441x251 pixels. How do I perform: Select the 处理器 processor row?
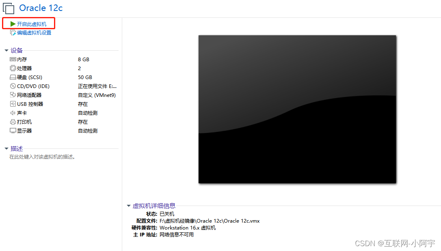64,68
